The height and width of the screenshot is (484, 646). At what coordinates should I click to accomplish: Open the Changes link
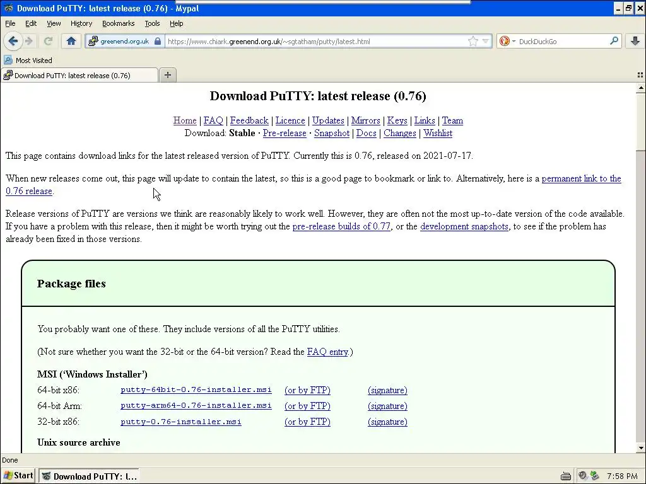399,134
